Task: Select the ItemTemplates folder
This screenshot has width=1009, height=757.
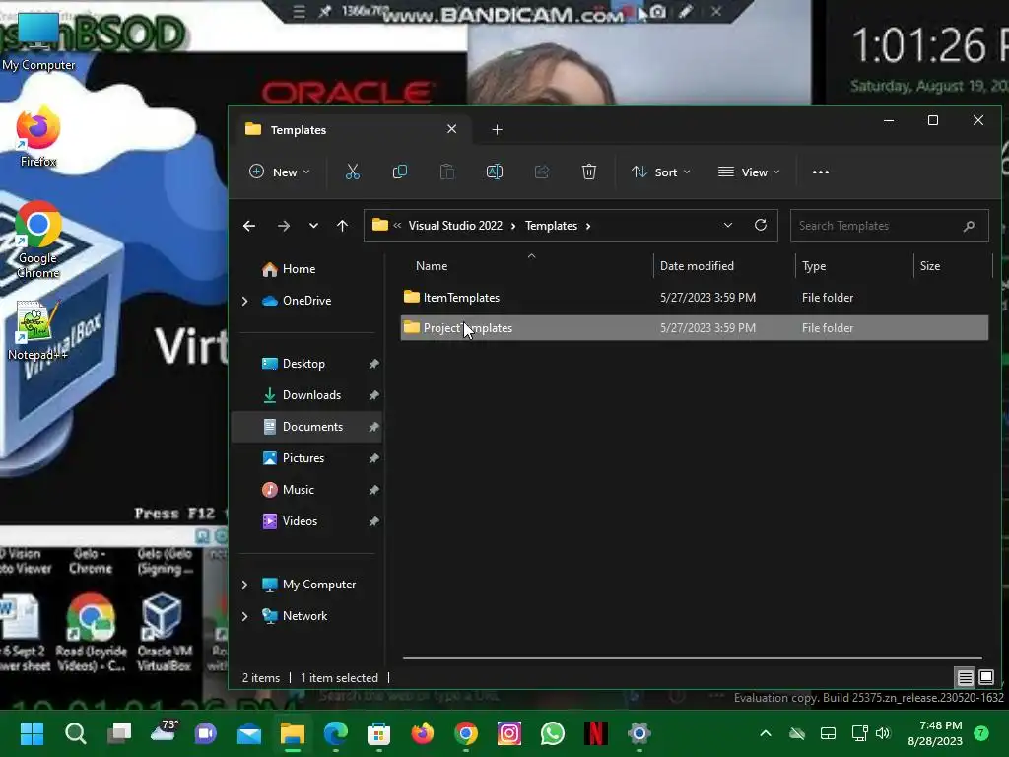Action: 695,298
